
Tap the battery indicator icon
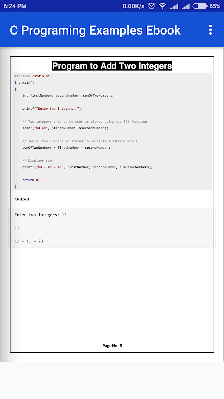(x=200, y=6)
